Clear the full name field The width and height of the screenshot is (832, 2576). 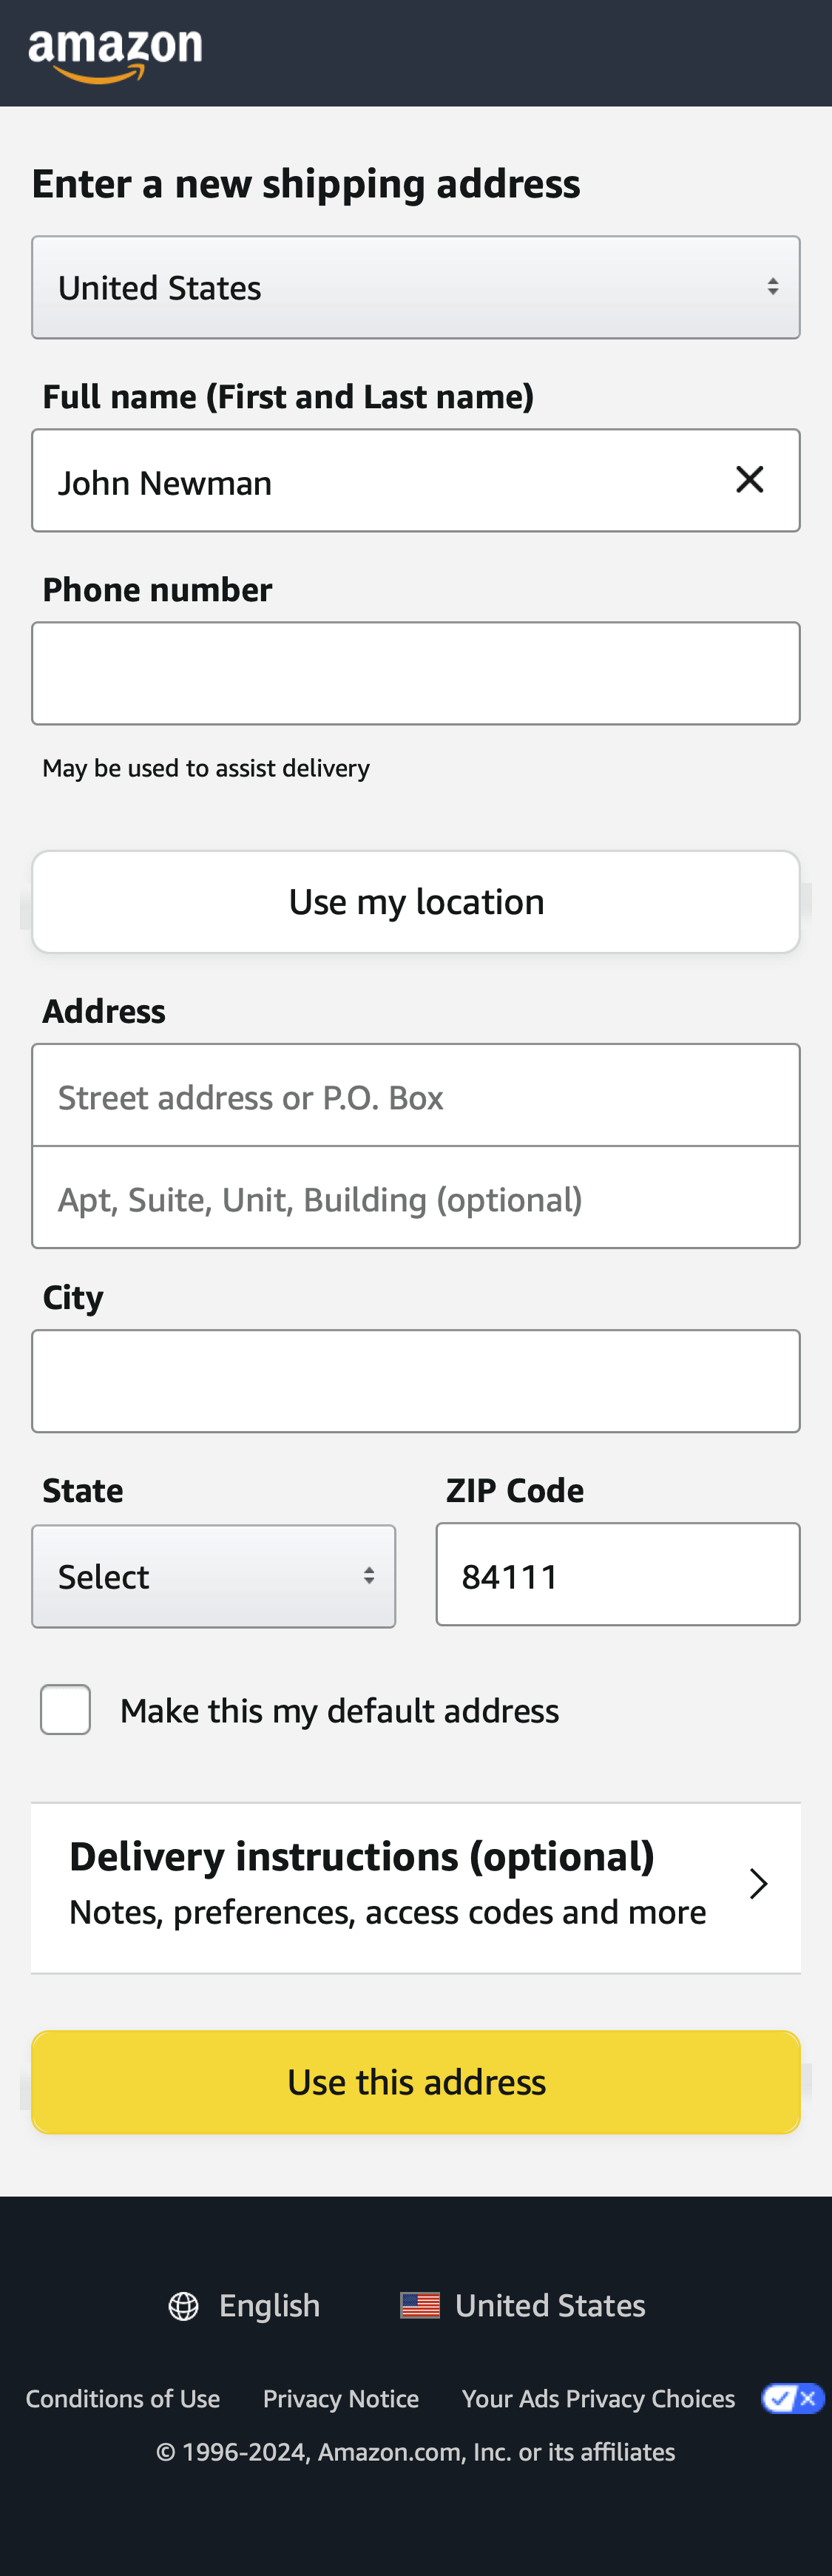tap(749, 480)
